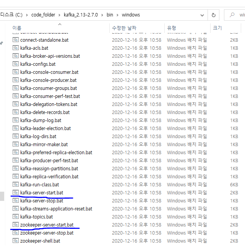Go to 디스크 (C:) in the breadcrumb
245x251 pixels.
(11, 15)
